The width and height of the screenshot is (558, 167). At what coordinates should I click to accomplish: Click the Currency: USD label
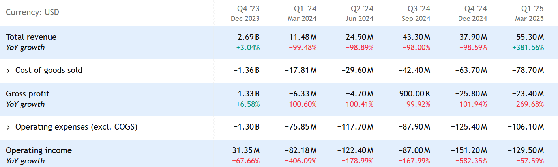pyautogui.click(x=32, y=12)
